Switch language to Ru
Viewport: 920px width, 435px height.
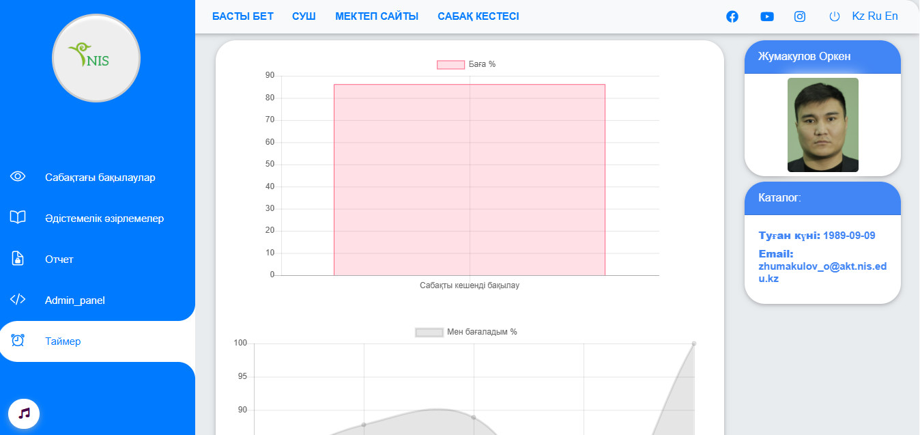click(874, 16)
